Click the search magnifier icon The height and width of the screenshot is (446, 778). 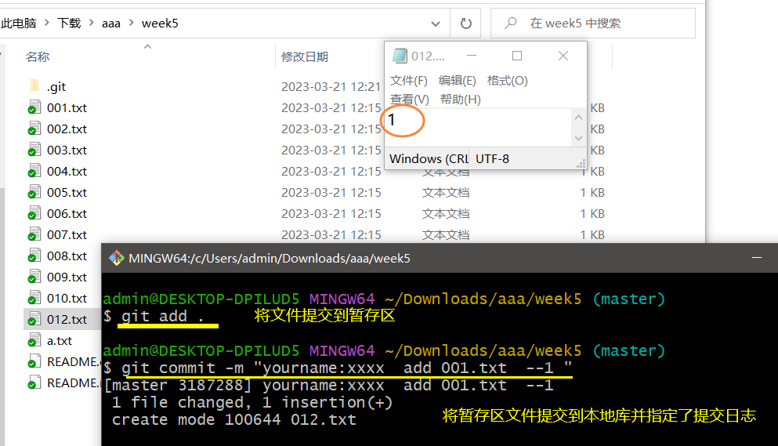click(510, 23)
